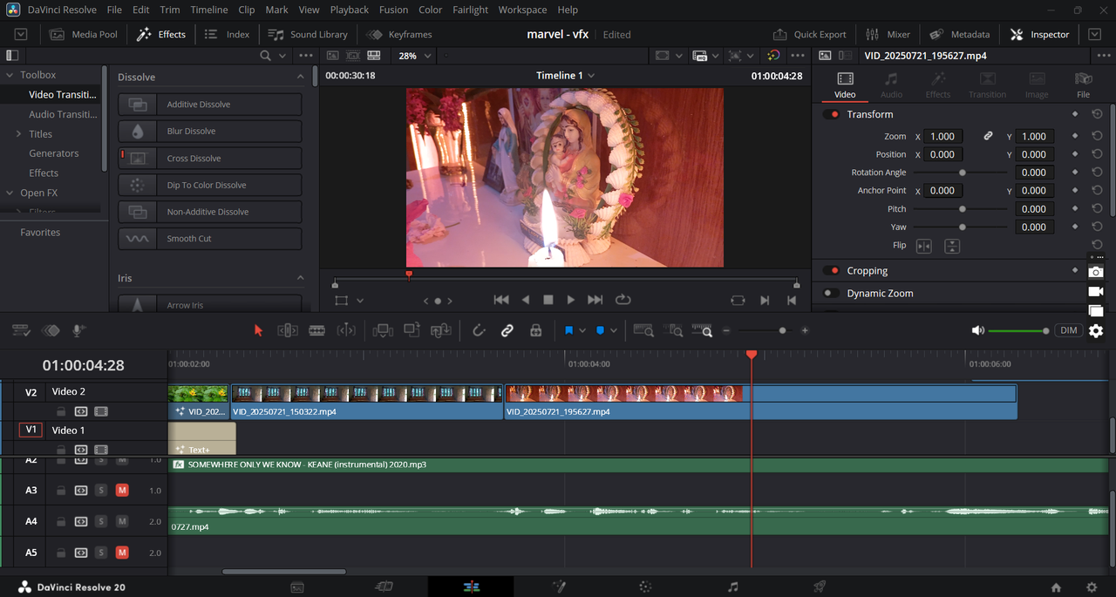1116x597 pixels.
Task: Open the Fusion menu
Action: pos(393,10)
